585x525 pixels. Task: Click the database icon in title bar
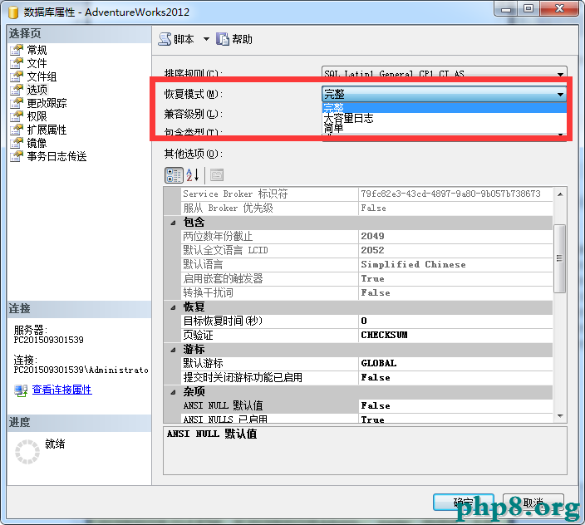tap(13, 12)
